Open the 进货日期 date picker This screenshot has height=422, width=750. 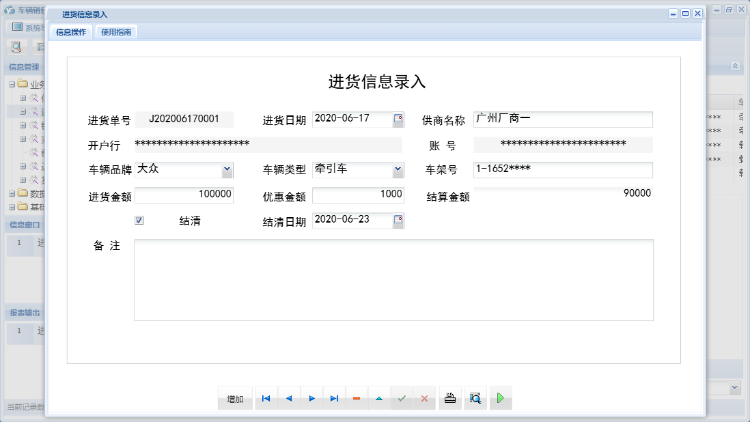pos(400,119)
